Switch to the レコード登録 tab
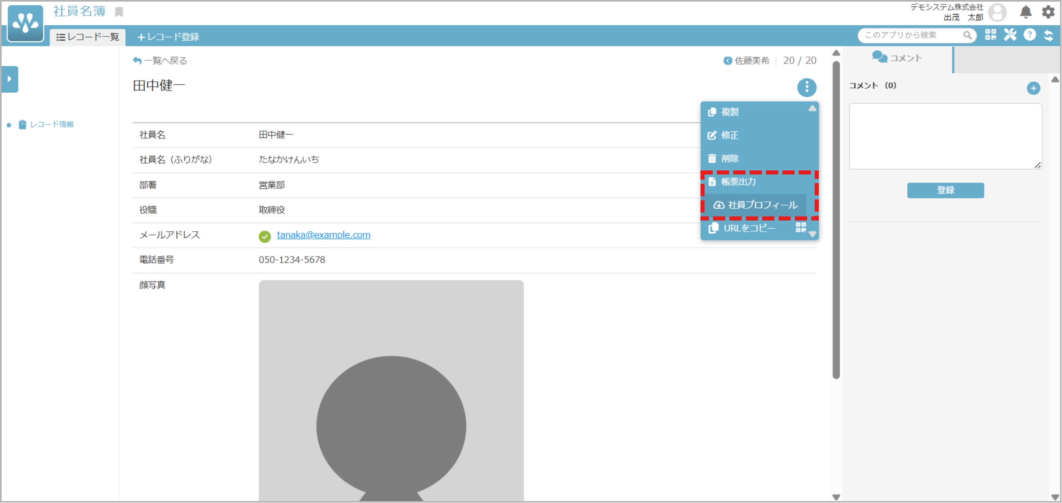 click(168, 37)
